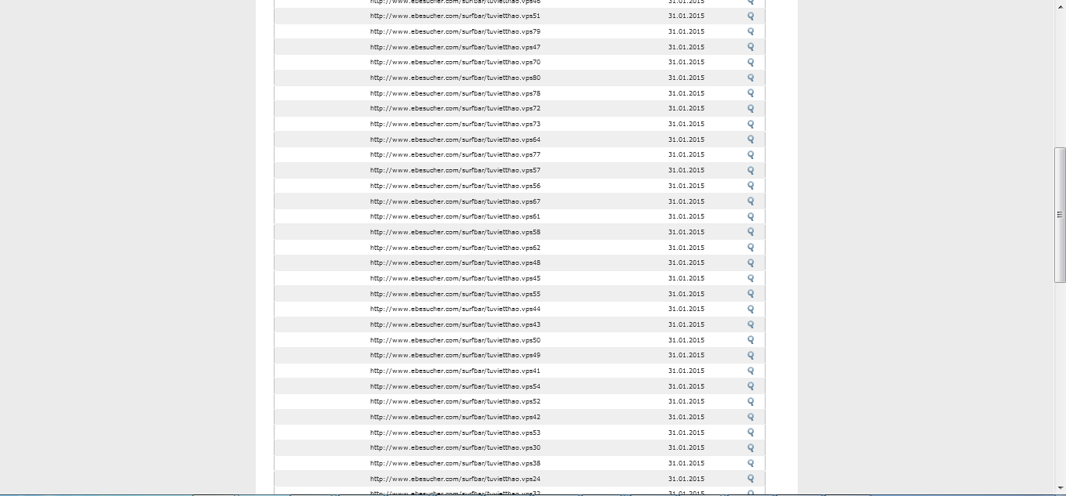The image size is (1066, 496).
Task: Click the surfbar URL ending in vps50
Action: pos(455,340)
